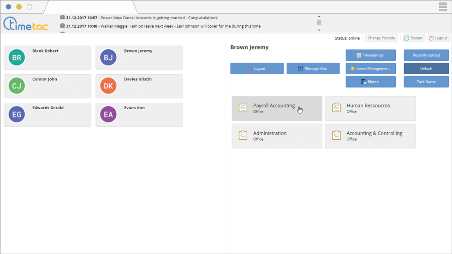The width and height of the screenshot is (452, 254).
Task: Start the Administration Office task
Action: (277, 136)
